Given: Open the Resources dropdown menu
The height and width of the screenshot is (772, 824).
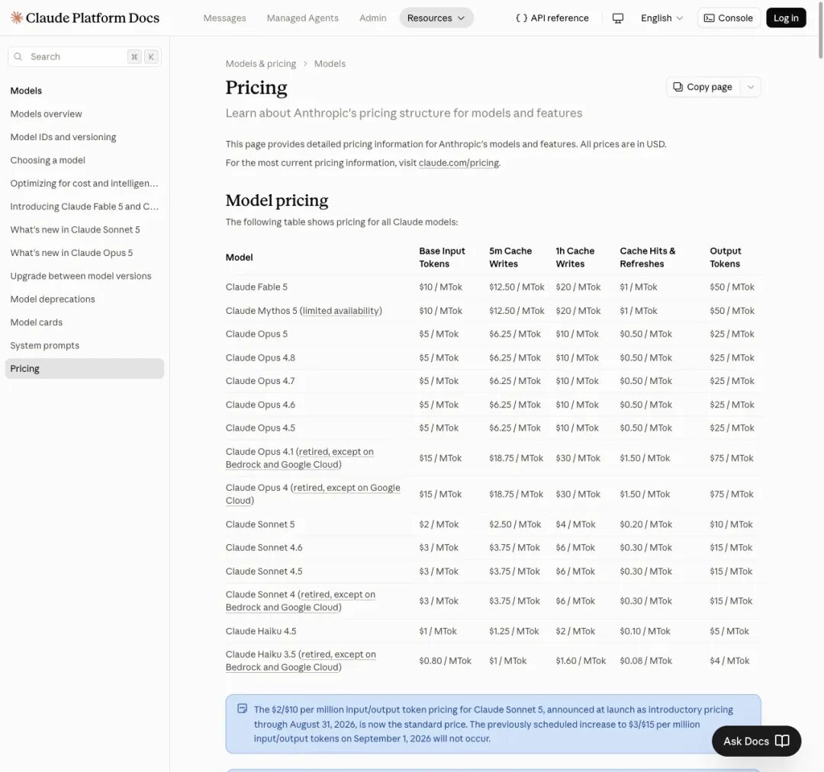Looking at the screenshot, I should pos(436,18).
